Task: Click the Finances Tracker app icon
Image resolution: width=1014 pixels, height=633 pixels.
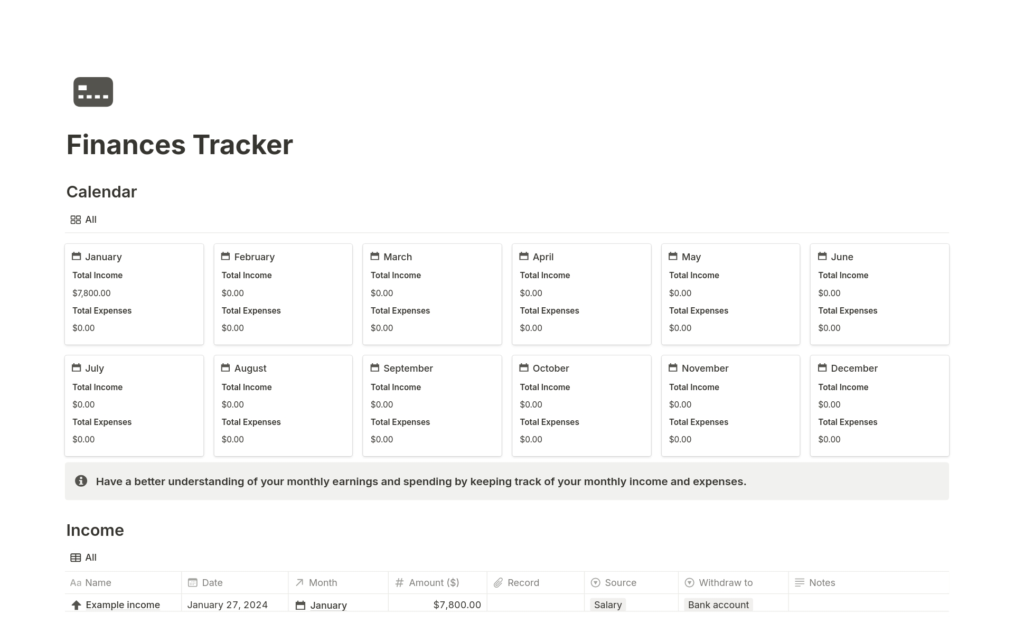Action: 93,92
